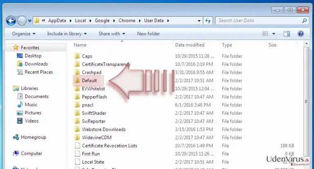Click the Search User Data field
This screenshot has width=314, height=169.
(x=259, y=20)
